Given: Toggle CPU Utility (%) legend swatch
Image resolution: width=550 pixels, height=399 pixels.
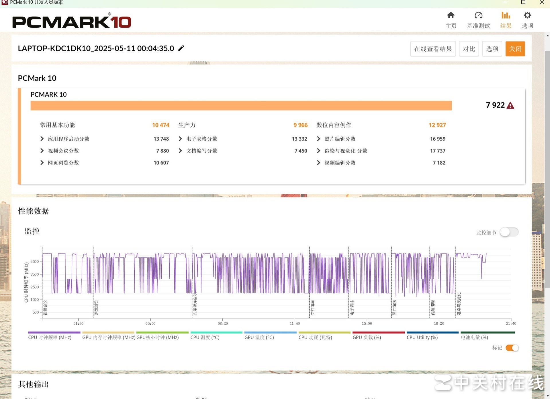Looking at the screenshot, I should pyautogui.click(x=432, y=332).
